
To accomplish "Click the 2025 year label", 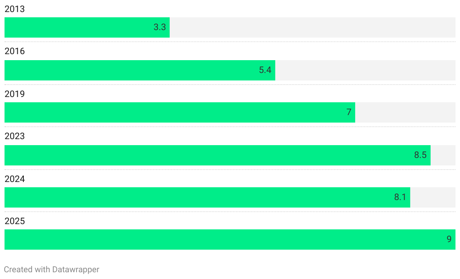I will [15, 221].
